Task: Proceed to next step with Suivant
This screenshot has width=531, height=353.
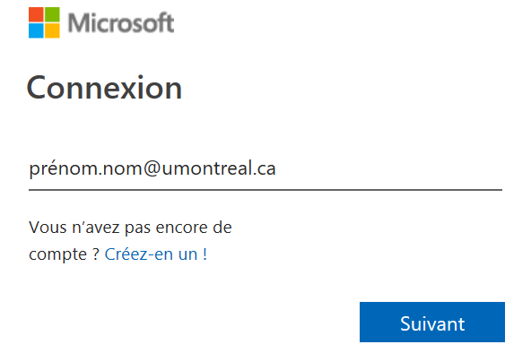Action: (432, 322)
